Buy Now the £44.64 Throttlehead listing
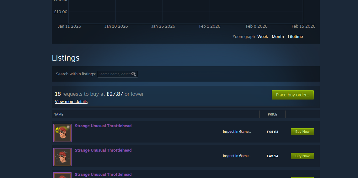 [302, 132]
